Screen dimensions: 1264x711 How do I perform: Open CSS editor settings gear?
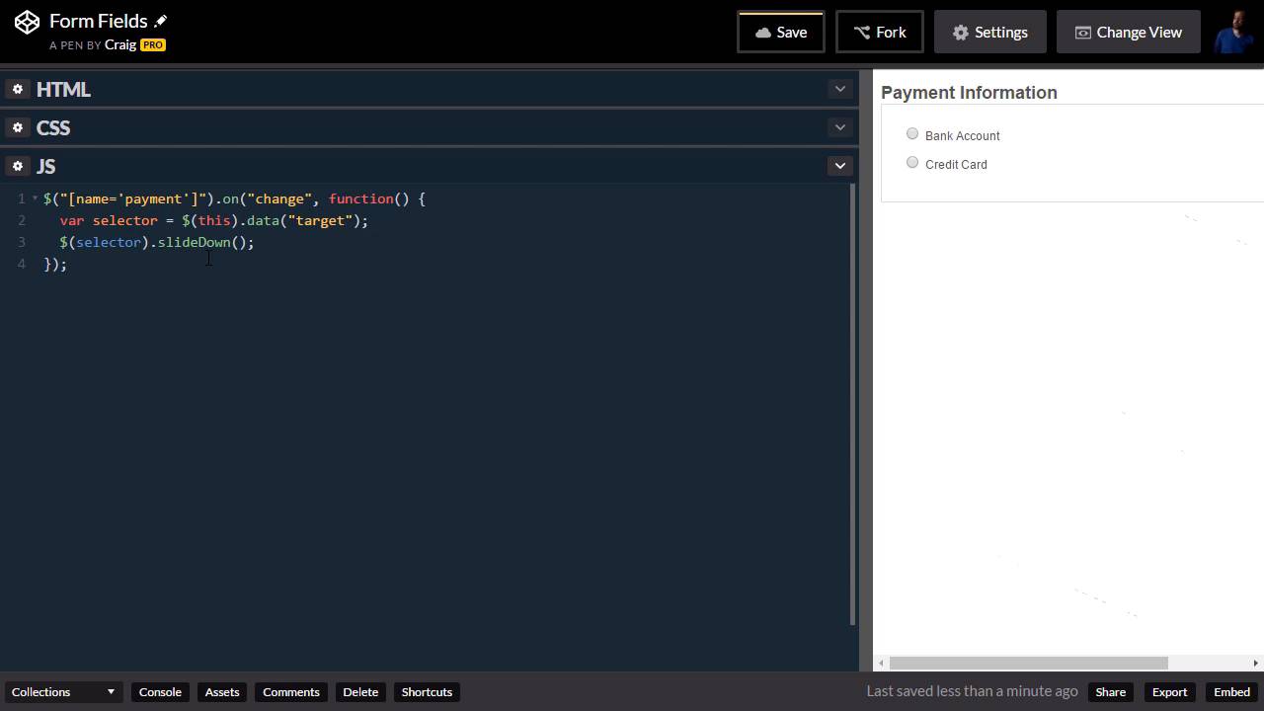click(x=18, y=127)
